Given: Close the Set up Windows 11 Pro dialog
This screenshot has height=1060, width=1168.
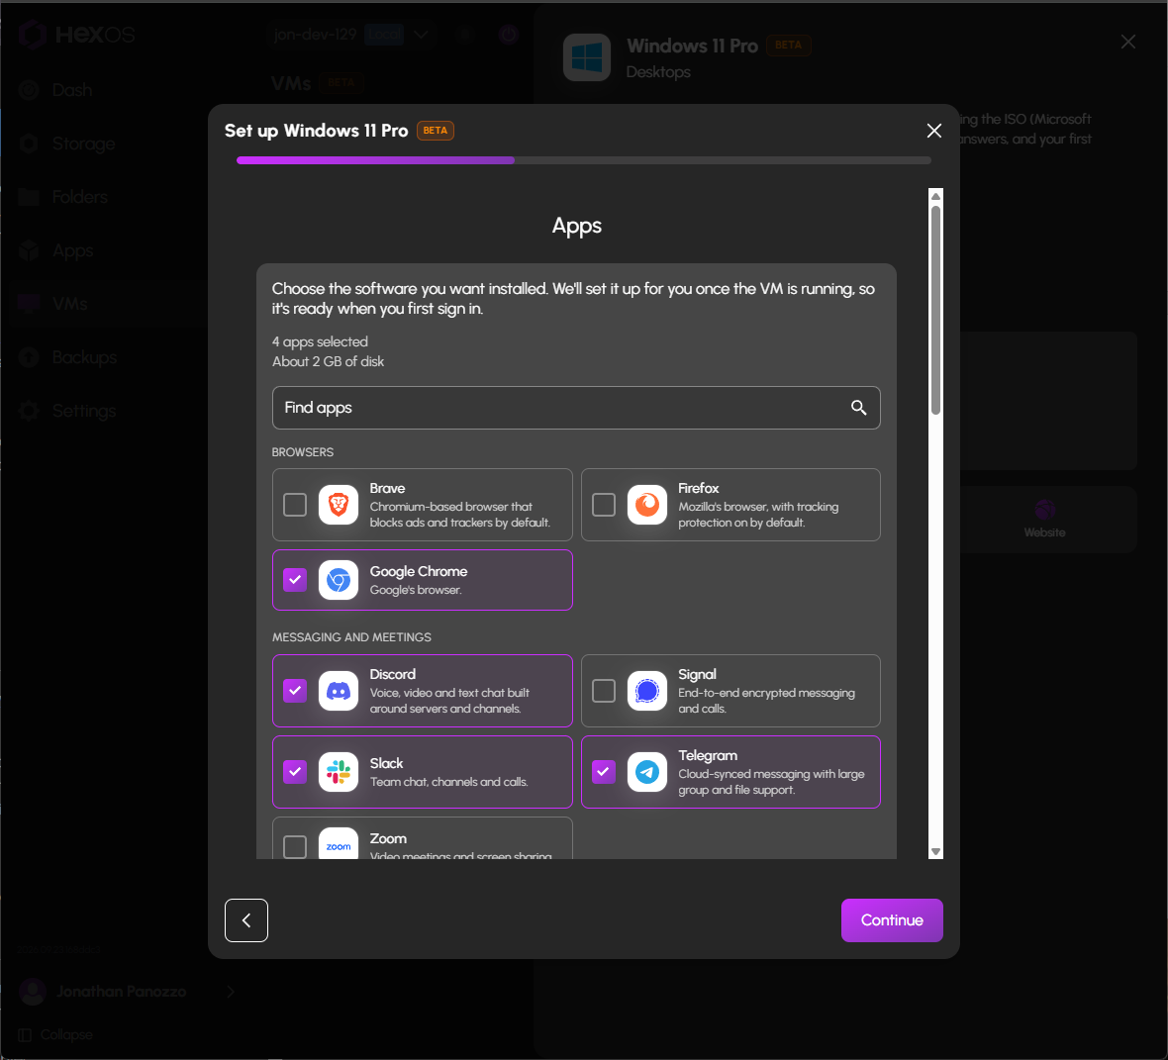Looking at the screenshot, I should pos(933,131).
